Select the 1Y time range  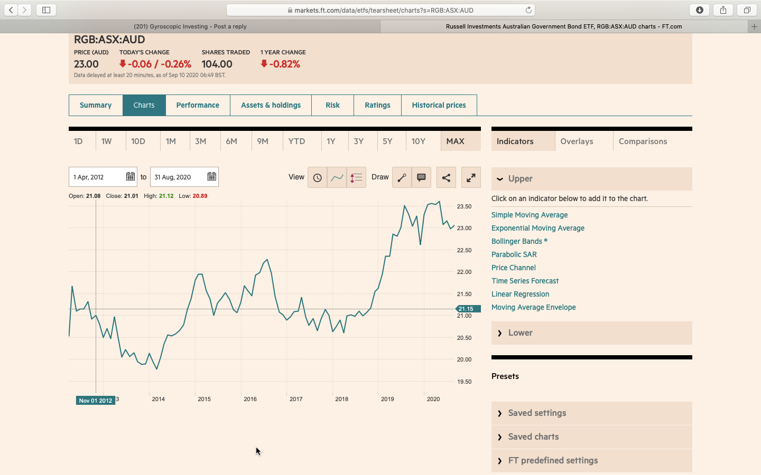click(x=331, y=141)
